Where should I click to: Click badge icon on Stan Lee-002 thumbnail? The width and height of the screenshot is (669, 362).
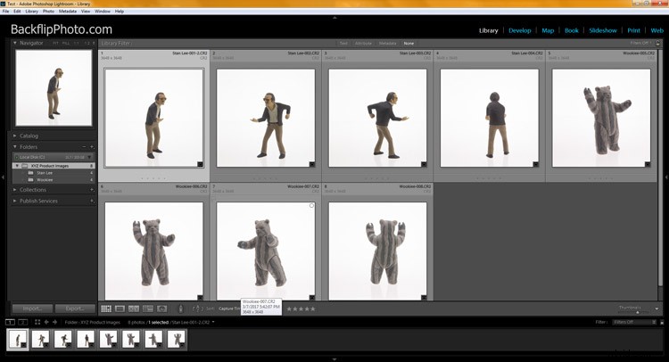312,164
